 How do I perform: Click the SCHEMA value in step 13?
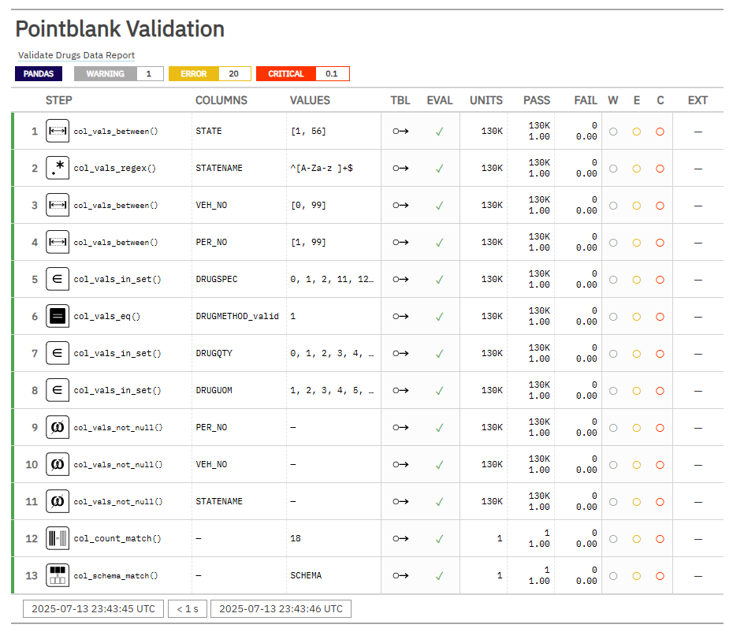(x=306, y=576)
